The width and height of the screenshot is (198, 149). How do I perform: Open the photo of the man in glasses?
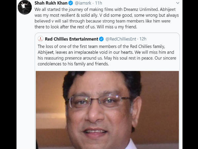pyautogui.click(x=107, y=109)
